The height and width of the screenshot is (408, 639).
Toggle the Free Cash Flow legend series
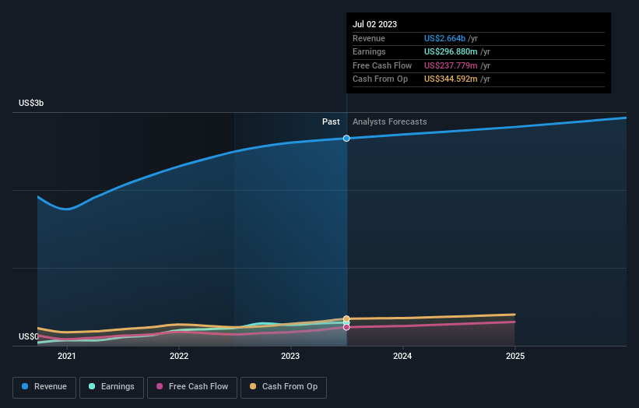coord(192,387)
